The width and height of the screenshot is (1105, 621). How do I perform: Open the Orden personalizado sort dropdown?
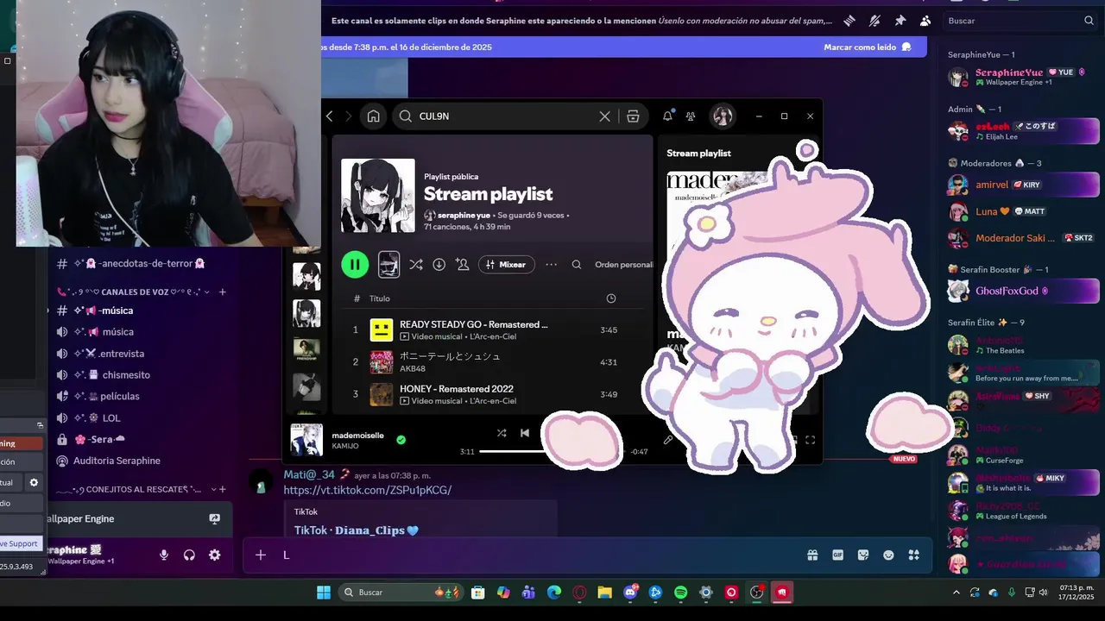click(623, 265)
